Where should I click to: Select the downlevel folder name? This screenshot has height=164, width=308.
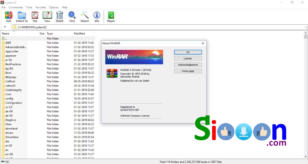pyautogui.click(x=12, y=128)
